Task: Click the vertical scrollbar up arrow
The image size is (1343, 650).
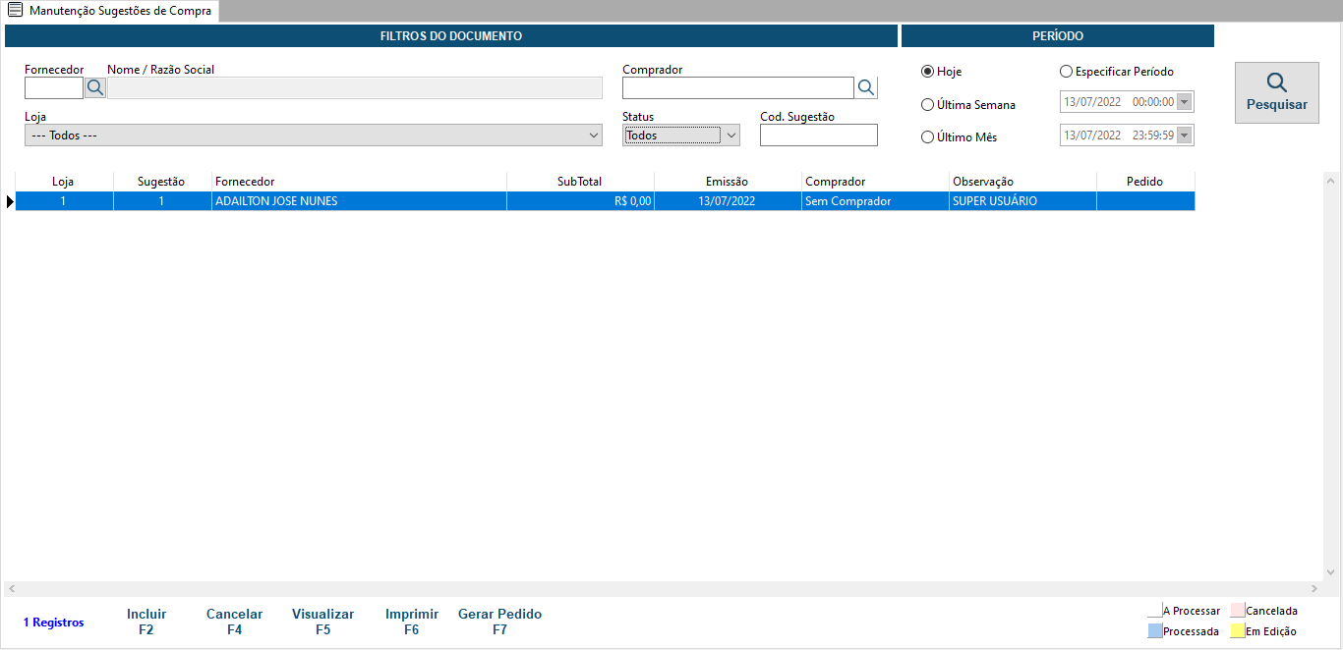Action: [x=1331, y=181]
